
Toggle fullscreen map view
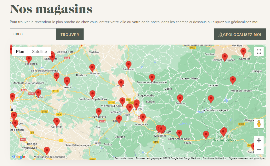pyautogui.click(x=259, y=51)
